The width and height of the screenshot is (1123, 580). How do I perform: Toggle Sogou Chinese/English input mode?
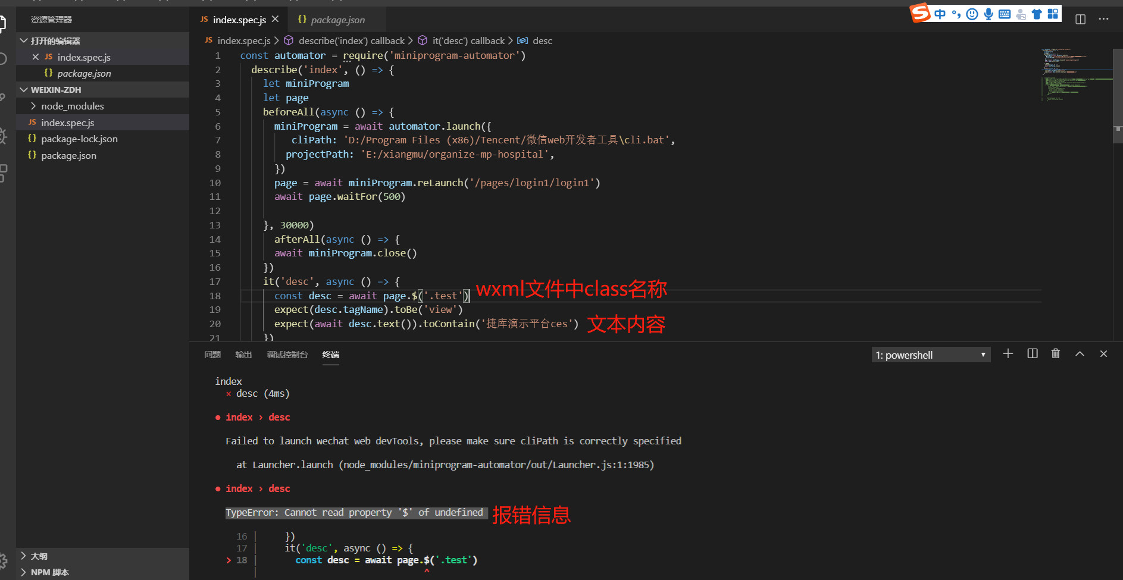pos(940,14)
